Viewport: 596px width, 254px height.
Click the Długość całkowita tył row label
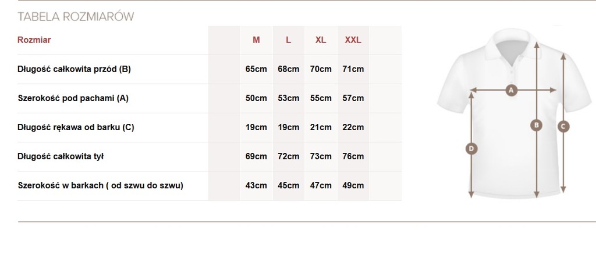click(x=61, y=156)
